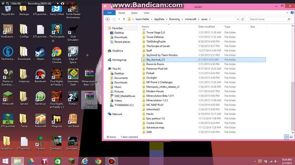Select TechnicLauncher desktop icon
This screenshot has width=295, height=165.
tap(8, 54)
